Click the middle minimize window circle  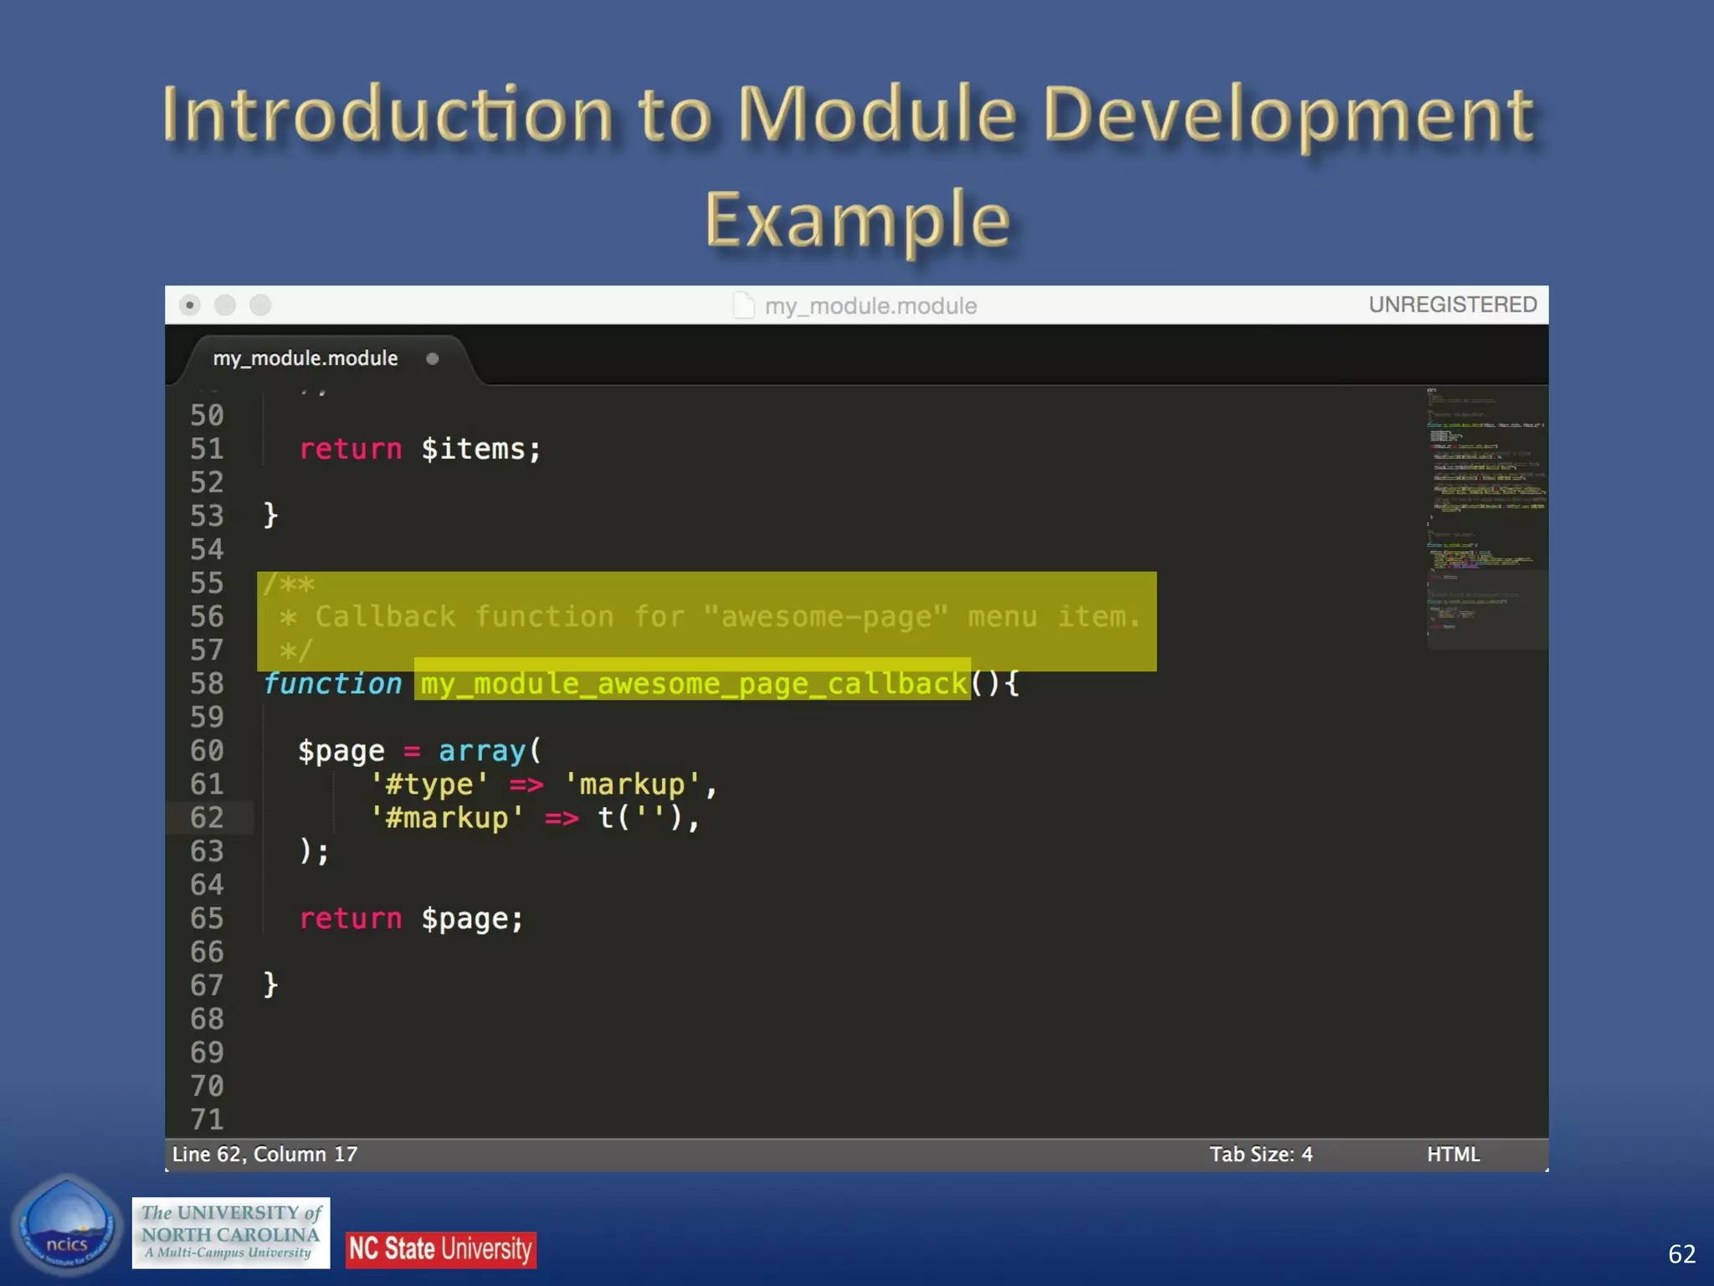[225, 306]
